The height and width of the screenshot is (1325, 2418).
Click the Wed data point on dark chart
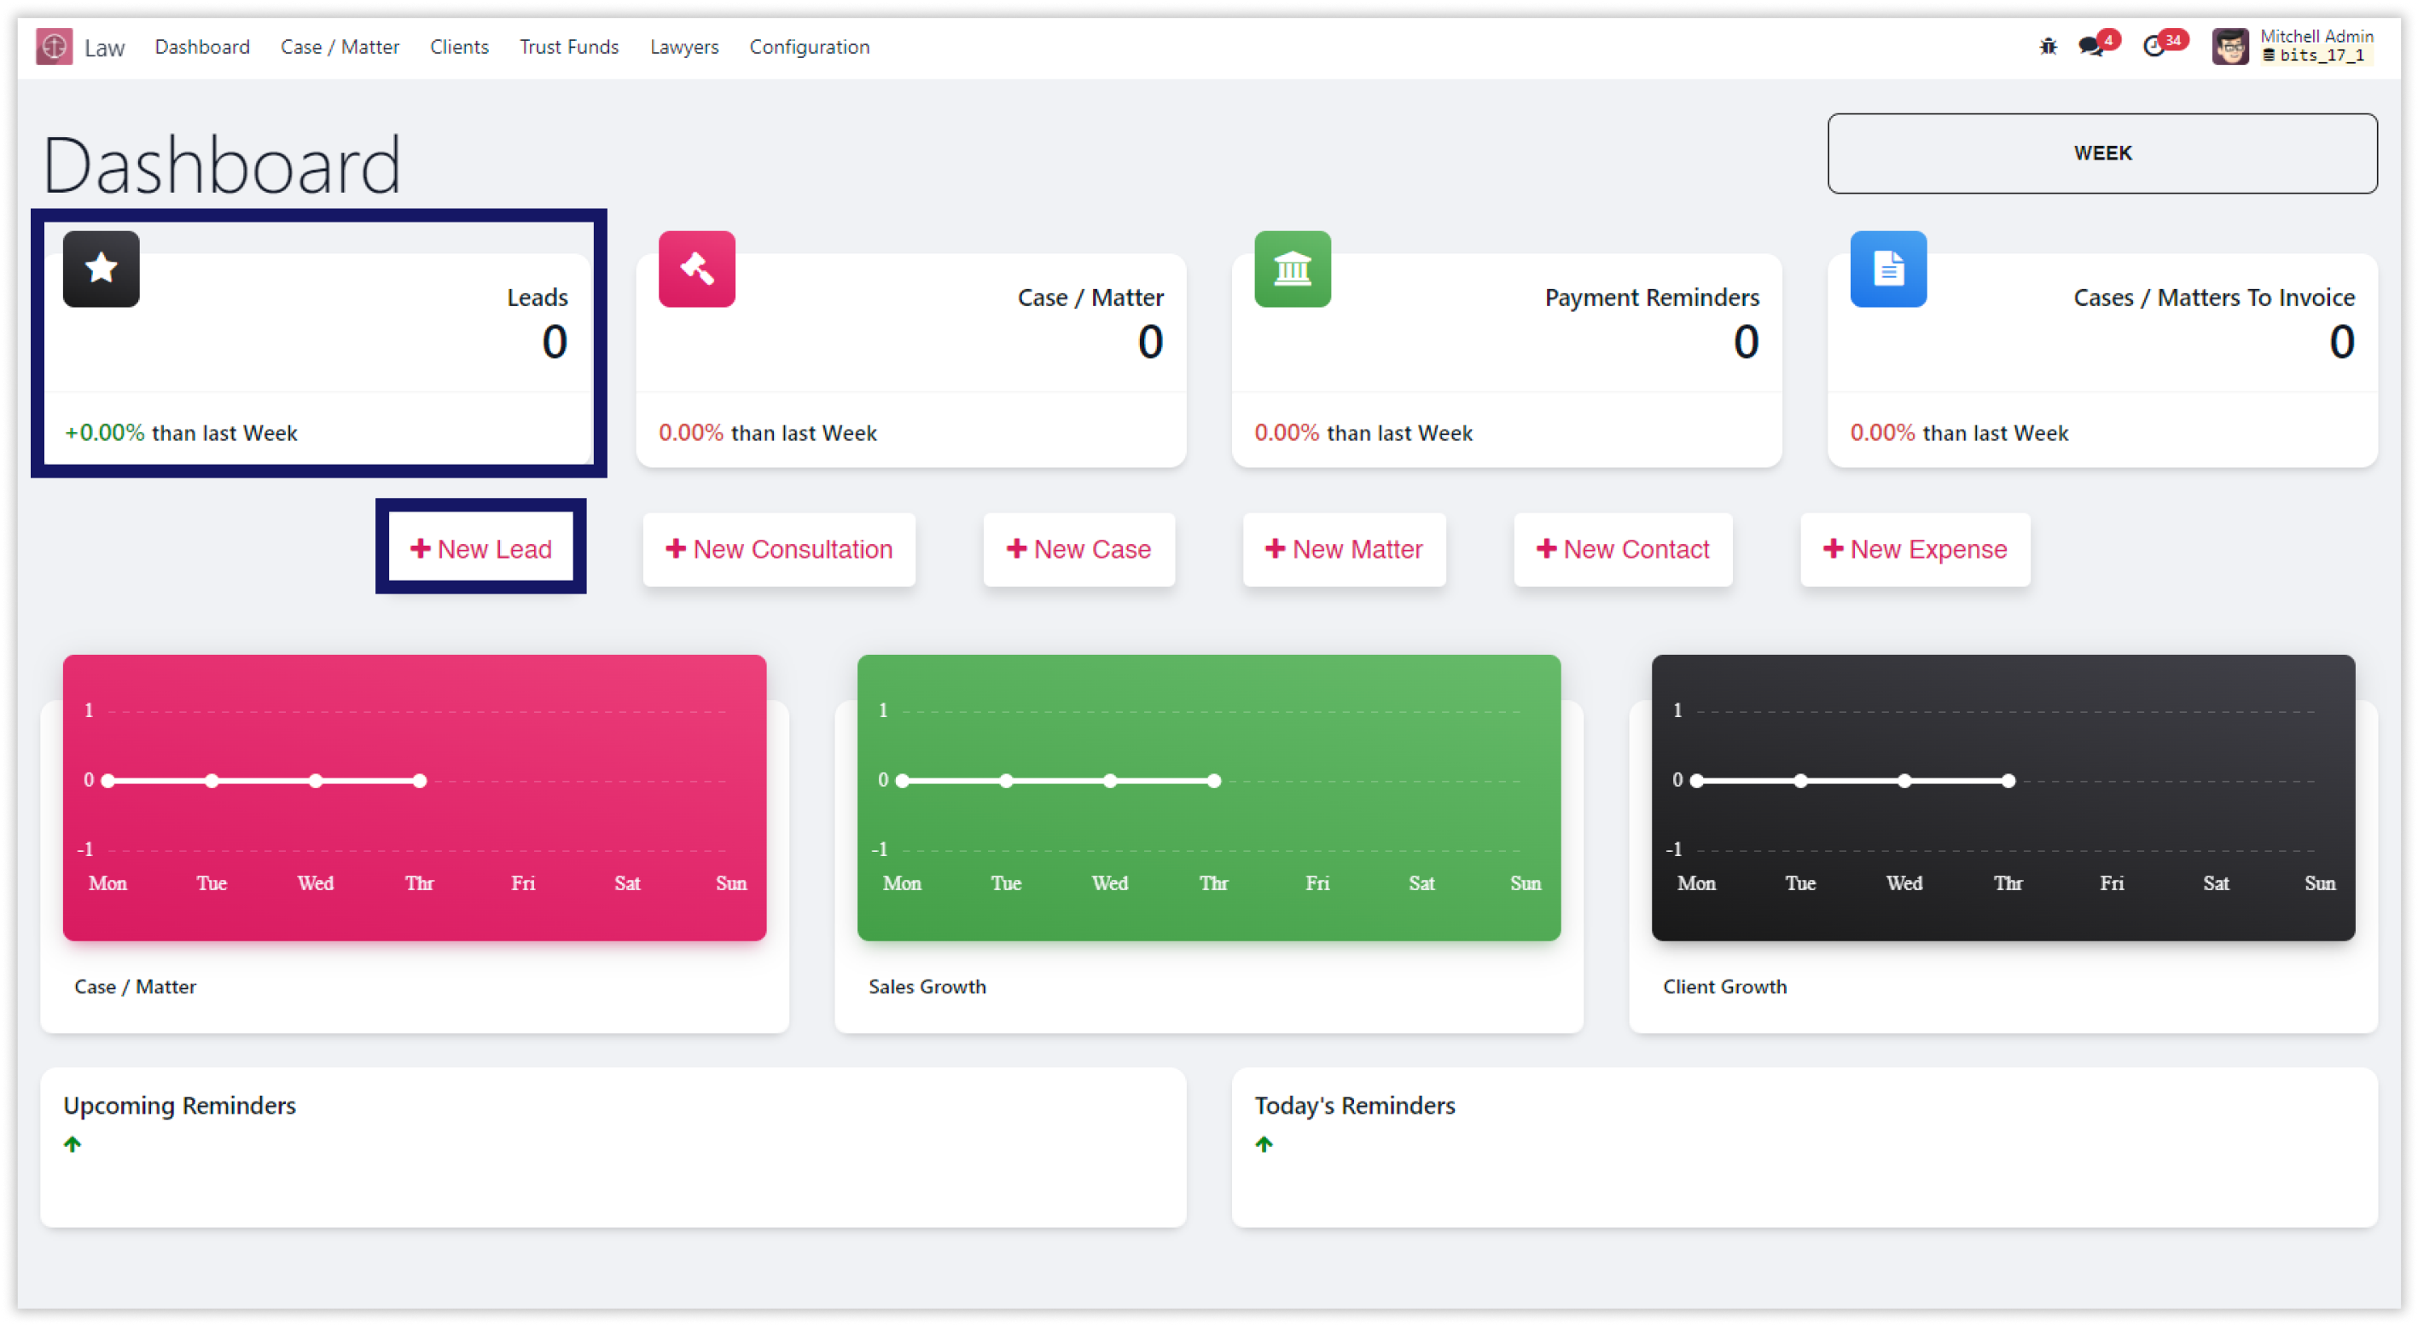1904,781
